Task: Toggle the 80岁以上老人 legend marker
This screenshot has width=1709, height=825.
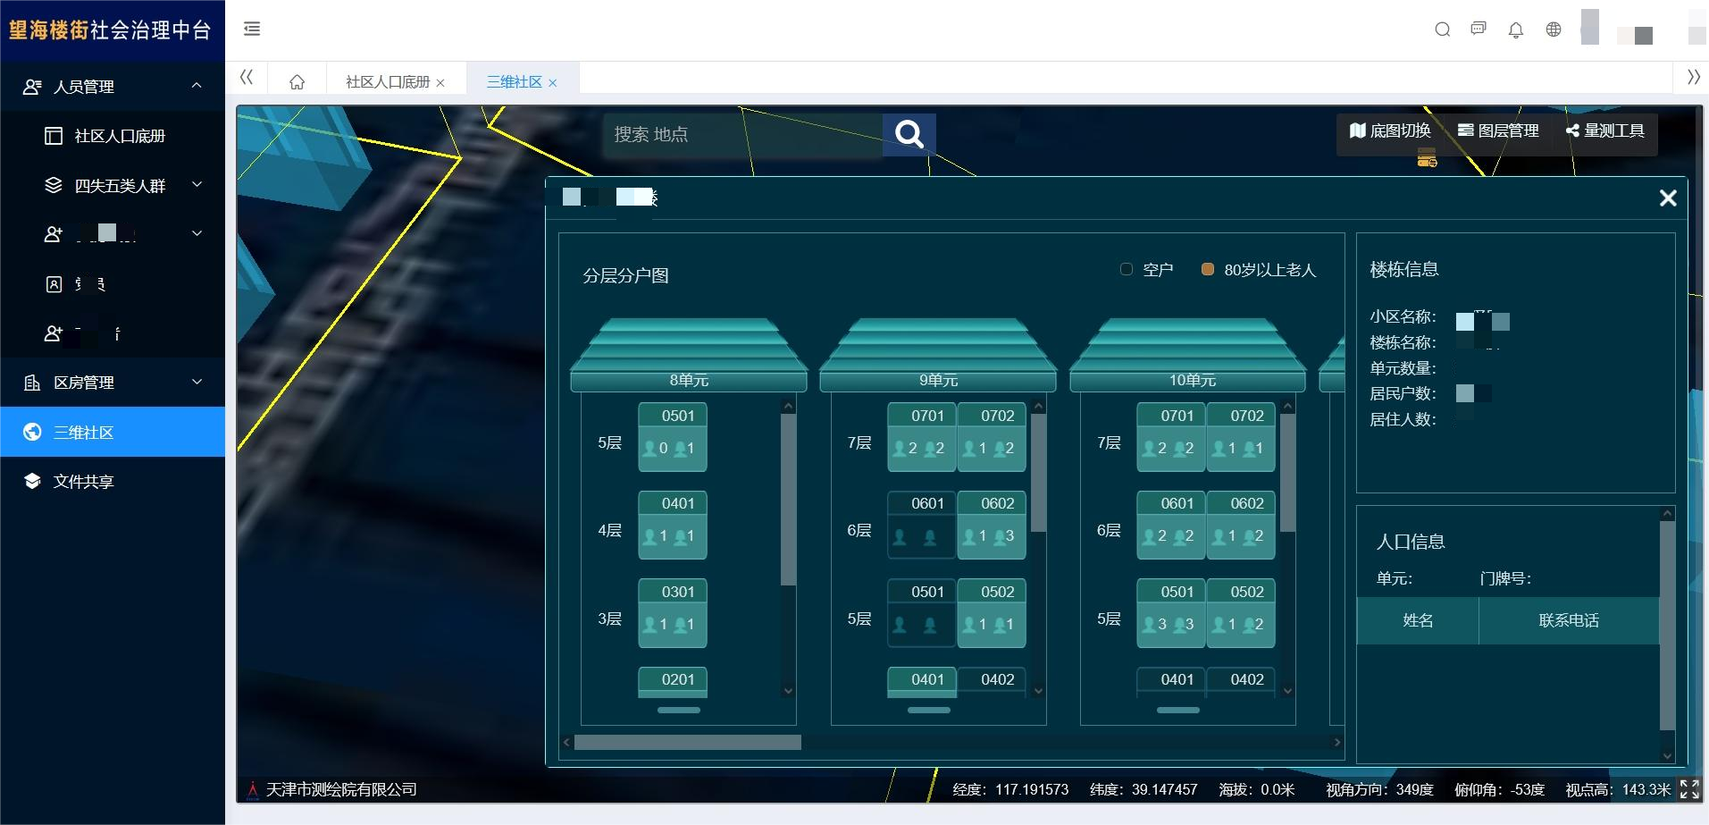Action: click(1208, 269)
